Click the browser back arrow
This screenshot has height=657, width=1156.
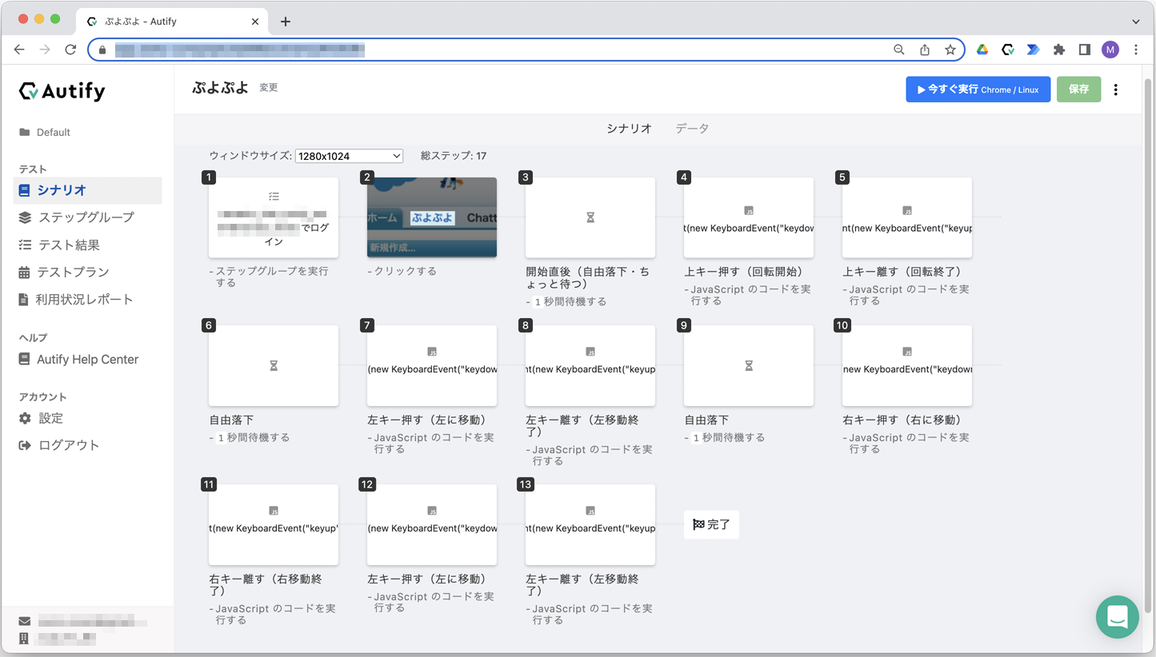point(19,50)
